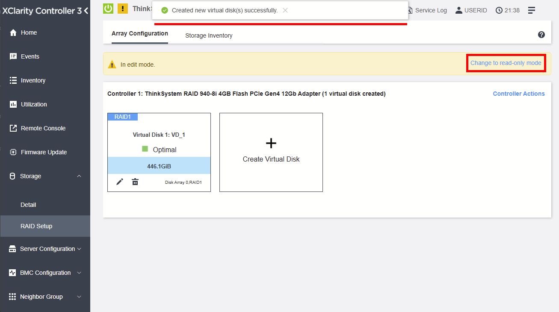Viewport: 559px width, 312px height.
Task: Change to read-only mode
Action: [506, 62]
